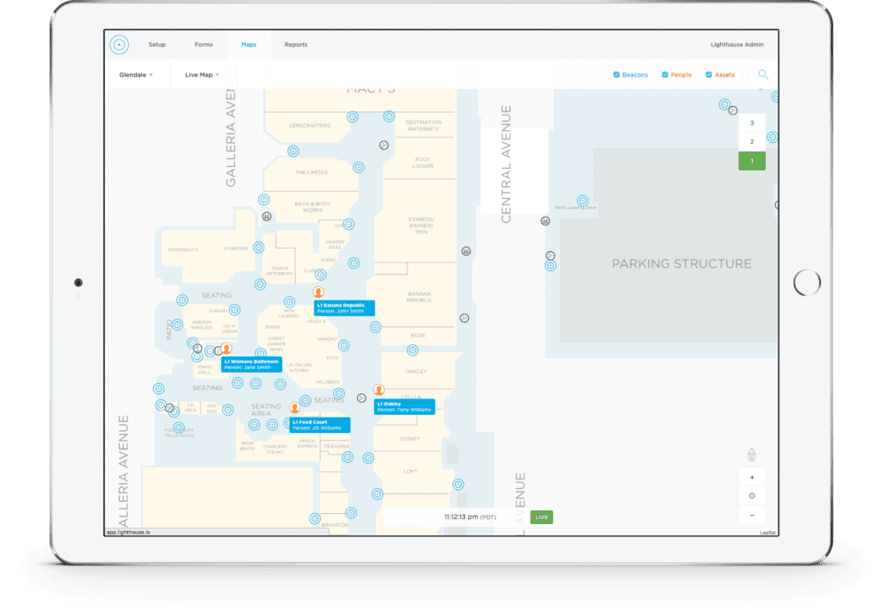
Task: Click Jane Smith's person icon near Womans Bathroom
Action: [x=227, y=349]
